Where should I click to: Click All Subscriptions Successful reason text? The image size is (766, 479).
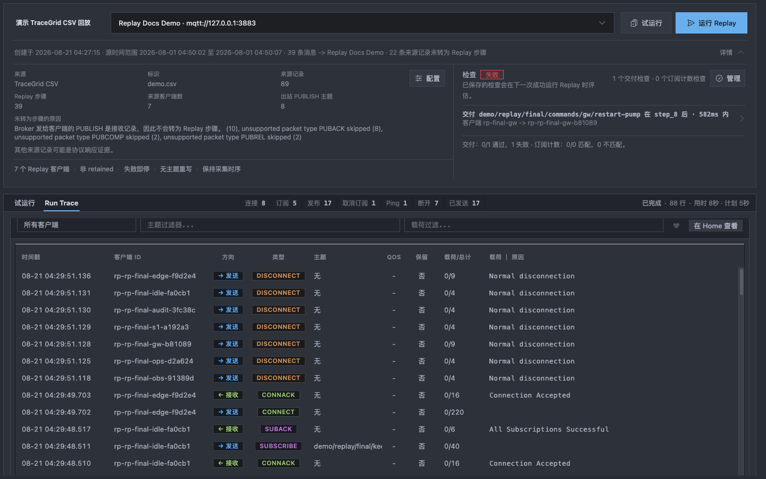point(549,429)
